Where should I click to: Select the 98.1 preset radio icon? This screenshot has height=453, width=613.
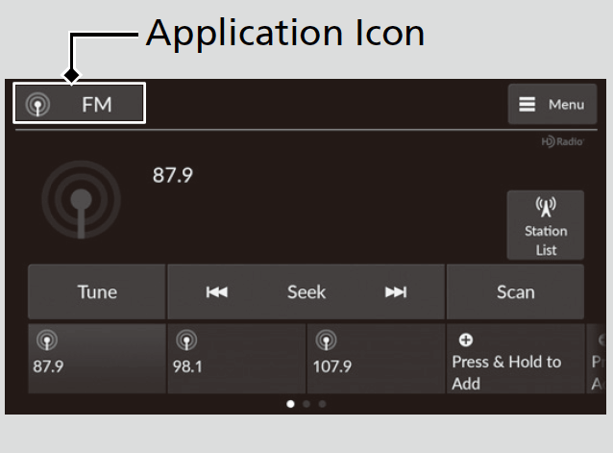click(186, 340)
